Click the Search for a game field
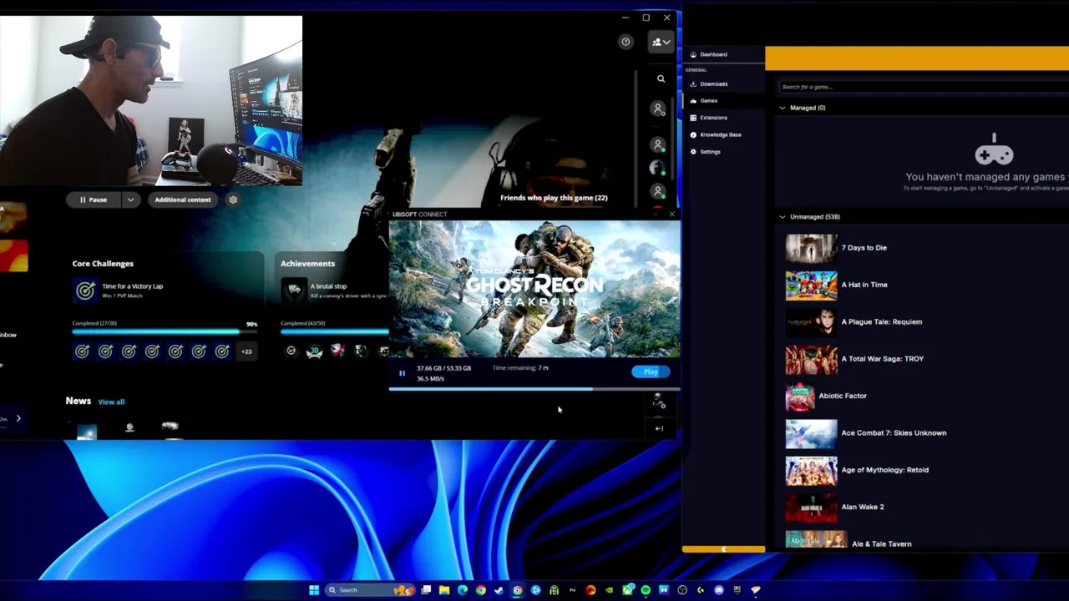The width and height of the screenshot is (1069, 601). 923,87
